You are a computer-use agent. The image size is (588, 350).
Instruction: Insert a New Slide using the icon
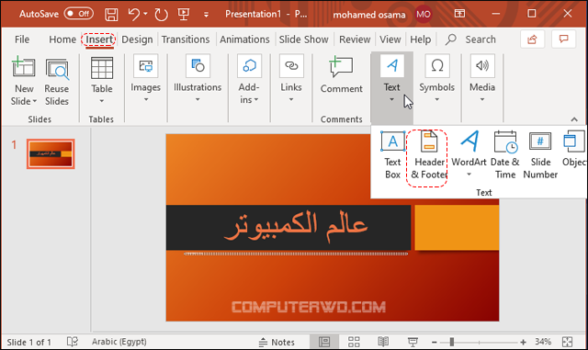(23, 67)
